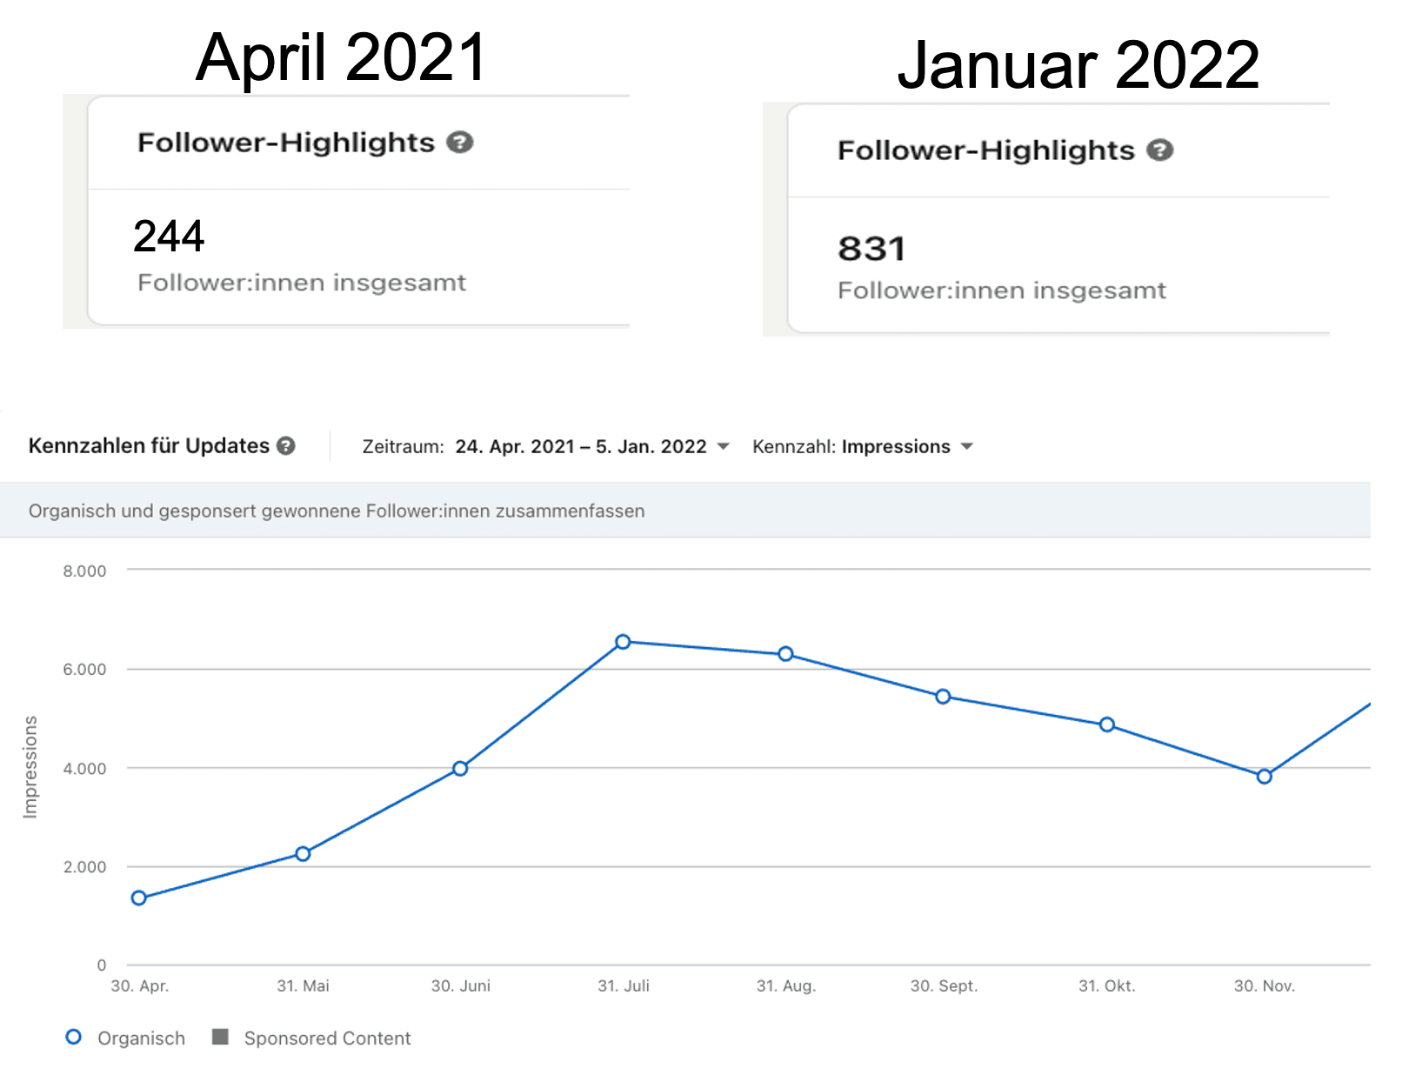Click the Sponsored Content legend square icon

pyautogui.click(x=220, y=1037)
